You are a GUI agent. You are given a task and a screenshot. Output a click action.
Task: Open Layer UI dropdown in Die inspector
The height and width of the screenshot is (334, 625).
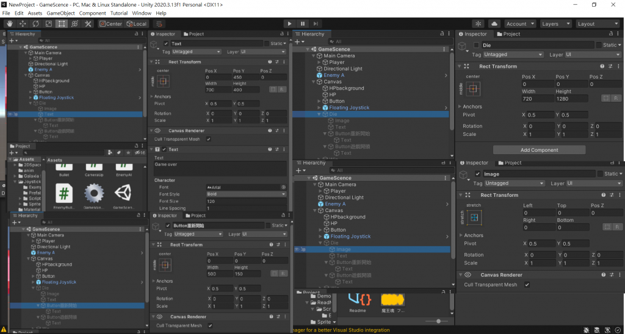point(593,54)
